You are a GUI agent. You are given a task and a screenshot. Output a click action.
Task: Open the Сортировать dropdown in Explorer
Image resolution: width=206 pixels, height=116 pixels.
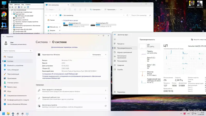96,10
